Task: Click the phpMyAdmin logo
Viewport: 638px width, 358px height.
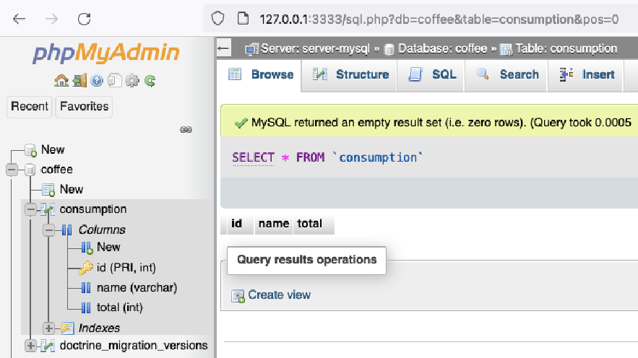Action: pyautogui.click(x=105, y=53)
